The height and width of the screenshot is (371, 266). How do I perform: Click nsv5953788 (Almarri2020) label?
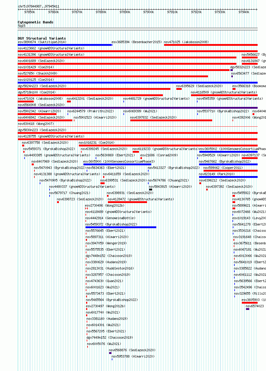[x=133, y=356]
